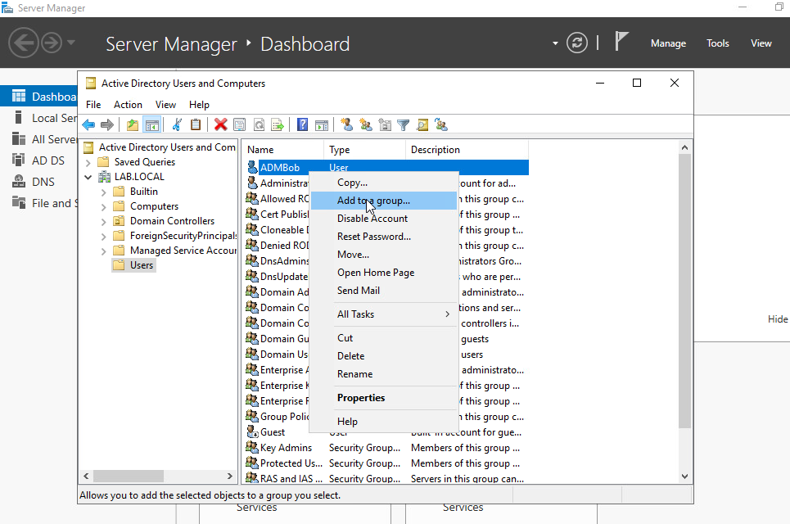Sort the list by the Description column header
Image resolution: width=790 pixels, height=524 pixels.
[467, 150]
